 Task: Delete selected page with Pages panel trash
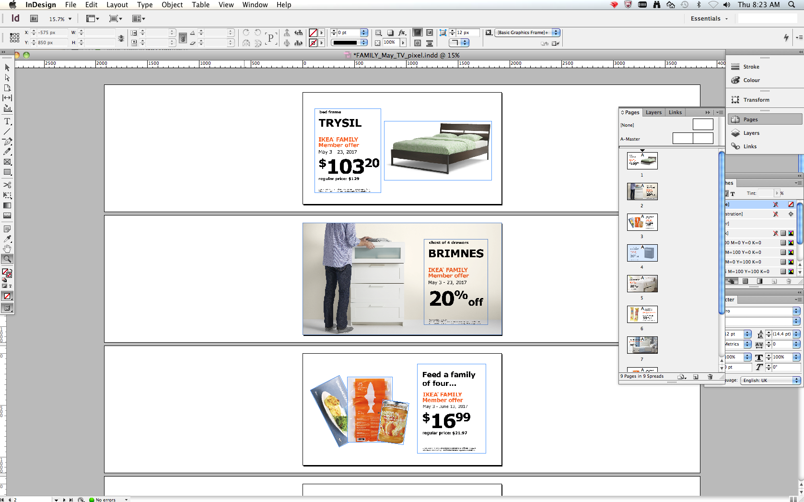tap(710, 377)
